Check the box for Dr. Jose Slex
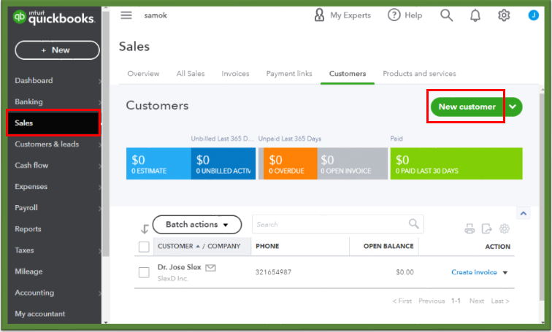Viewport: 552px width, 332px height. (144, 272)
